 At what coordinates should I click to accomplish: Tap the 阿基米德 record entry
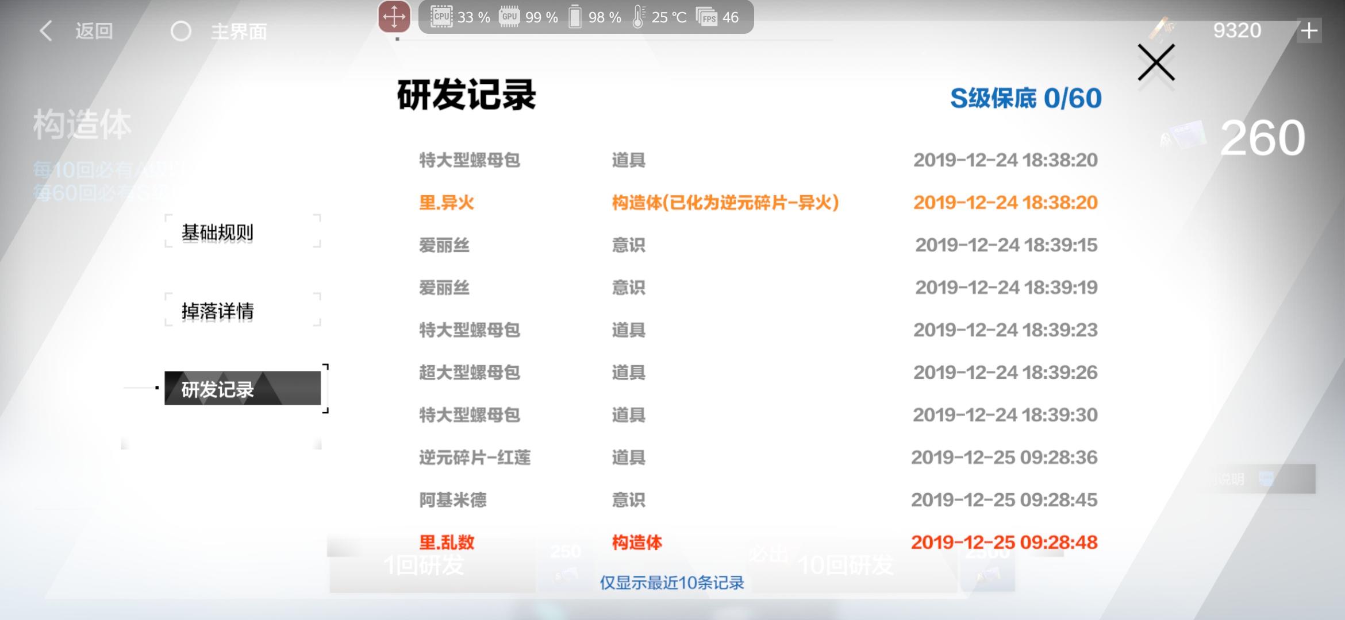click(452, 499)
